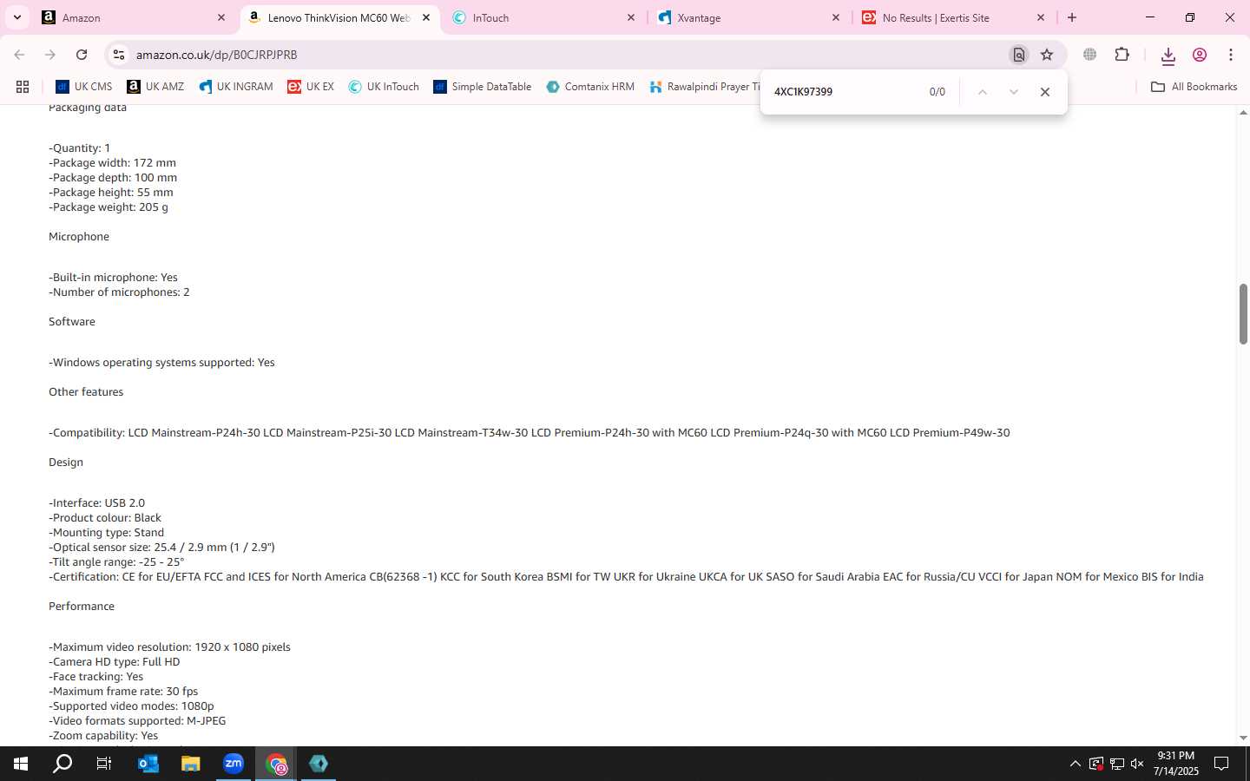Open the UK InTouch bookmark
Viewport: 1250px width, 781px height.
pyautogui.click(x=384, y=87)
